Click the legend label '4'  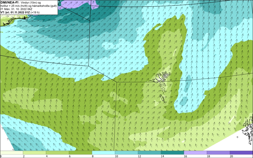point(47,156)
